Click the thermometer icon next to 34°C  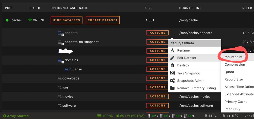click(x=185, y=116)
